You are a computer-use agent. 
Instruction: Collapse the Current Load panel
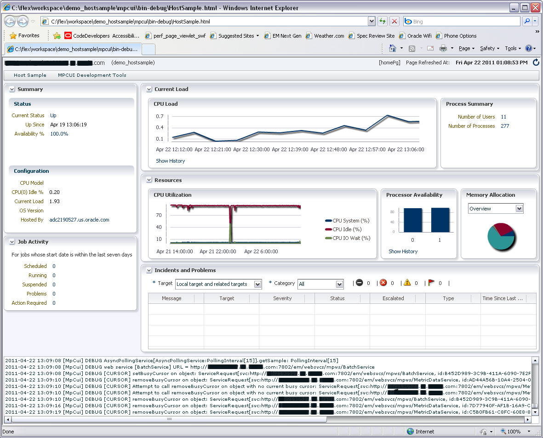pyautogui.click(x=149, y=89)
